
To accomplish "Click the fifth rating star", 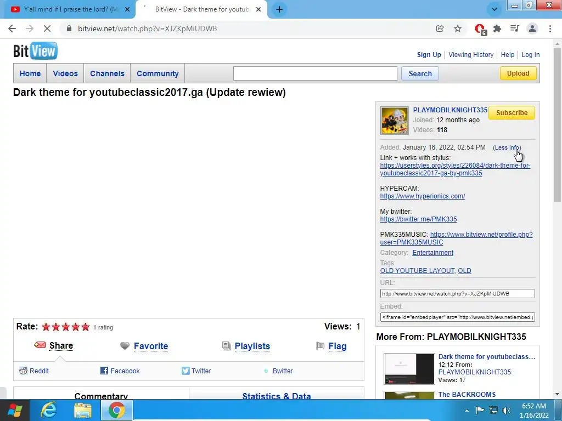I will coord(85,327).
